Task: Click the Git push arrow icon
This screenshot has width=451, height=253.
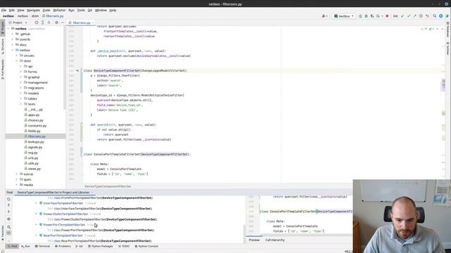Action: point(415,16)
